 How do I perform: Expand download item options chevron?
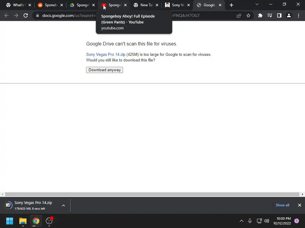pos(63,205)
